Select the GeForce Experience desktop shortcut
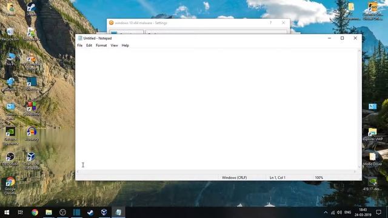The image size is (388, 218). click(x=10, y=136)
